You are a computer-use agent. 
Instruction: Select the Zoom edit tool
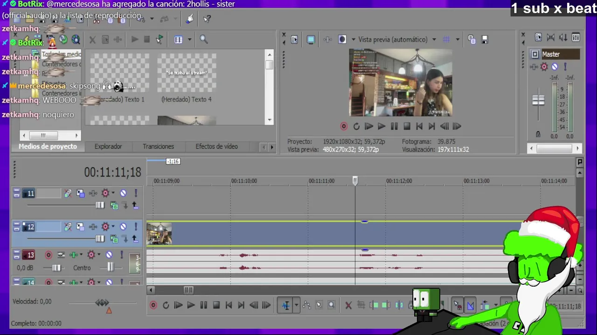tap(332, 305)
